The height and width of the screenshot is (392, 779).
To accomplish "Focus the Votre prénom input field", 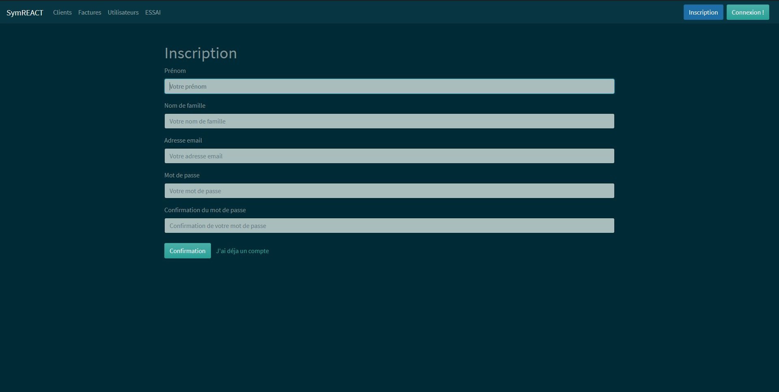I will click(x=389, y=86).
